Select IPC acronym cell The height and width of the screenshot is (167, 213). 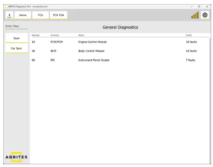[53, 60]
